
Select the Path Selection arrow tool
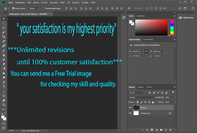tap(4, 91)
